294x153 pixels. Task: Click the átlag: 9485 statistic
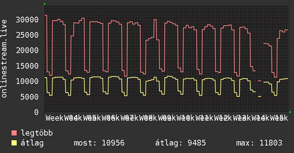(181, 143)
